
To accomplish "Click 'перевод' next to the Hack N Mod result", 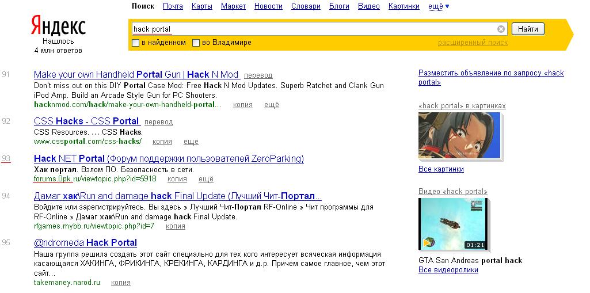I will (x=258, y=75).
